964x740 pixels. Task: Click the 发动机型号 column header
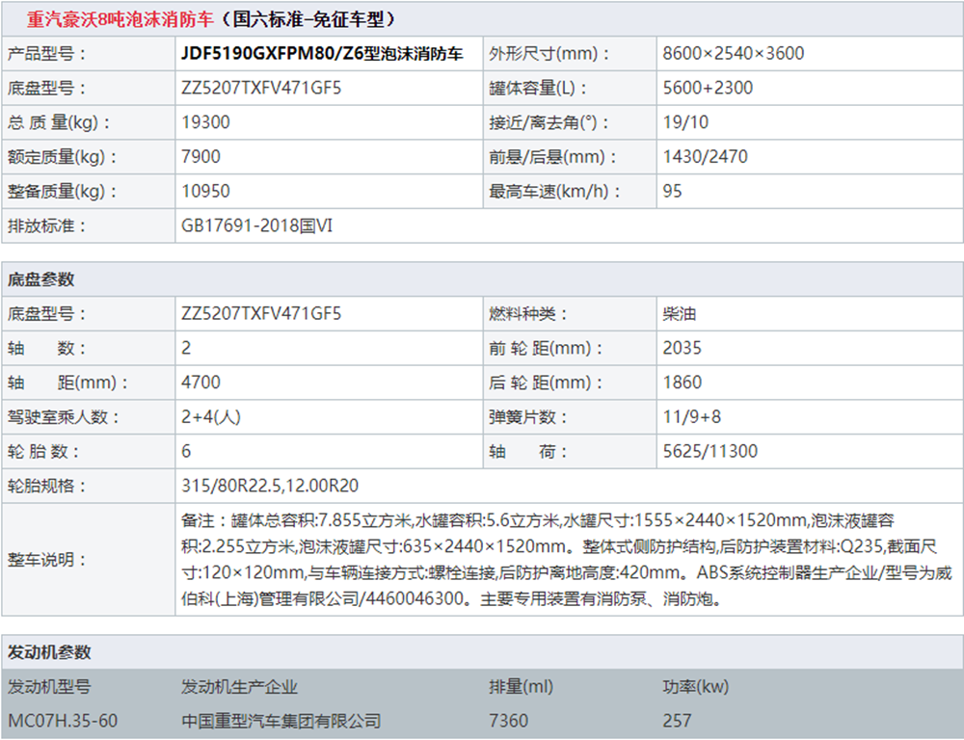[49, 687]
